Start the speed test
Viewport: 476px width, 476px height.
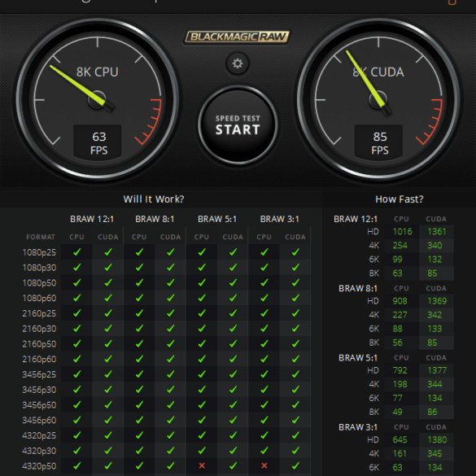238,125
